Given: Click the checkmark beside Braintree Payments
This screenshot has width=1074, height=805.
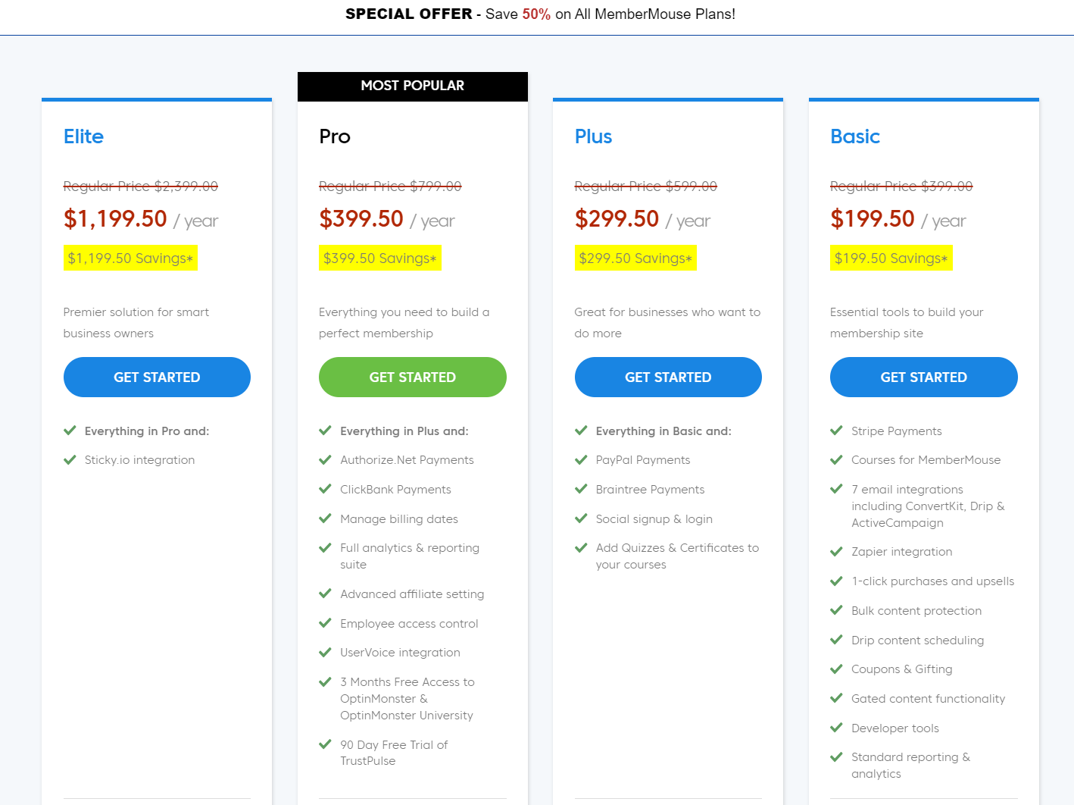Looking at the screenshot, I should click(581, 489).
